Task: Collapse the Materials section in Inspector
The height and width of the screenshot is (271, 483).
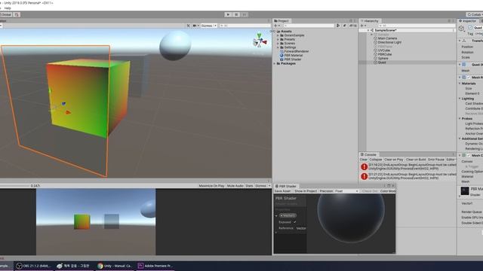Action: [460, 84]
